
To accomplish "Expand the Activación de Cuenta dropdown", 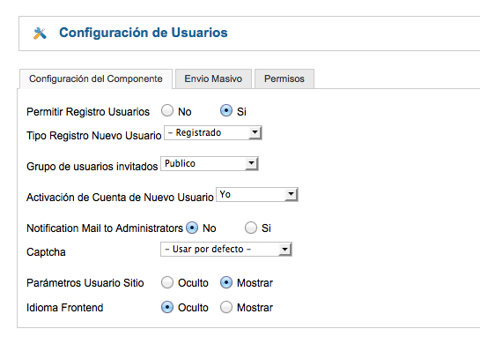I will click(x=257, y=194).
